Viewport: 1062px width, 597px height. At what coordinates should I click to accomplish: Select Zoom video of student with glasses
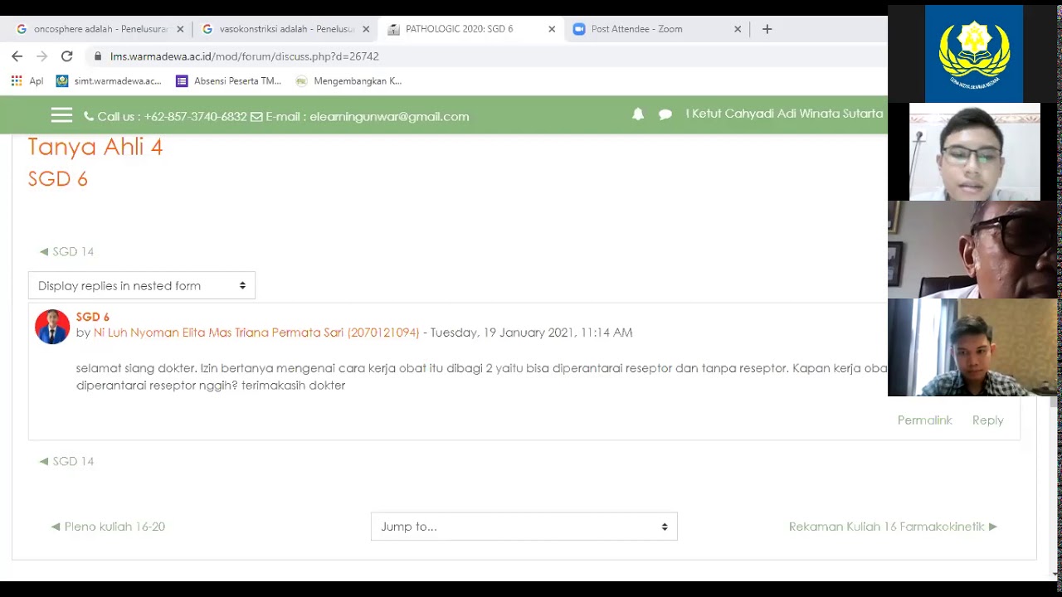[975, 152]
